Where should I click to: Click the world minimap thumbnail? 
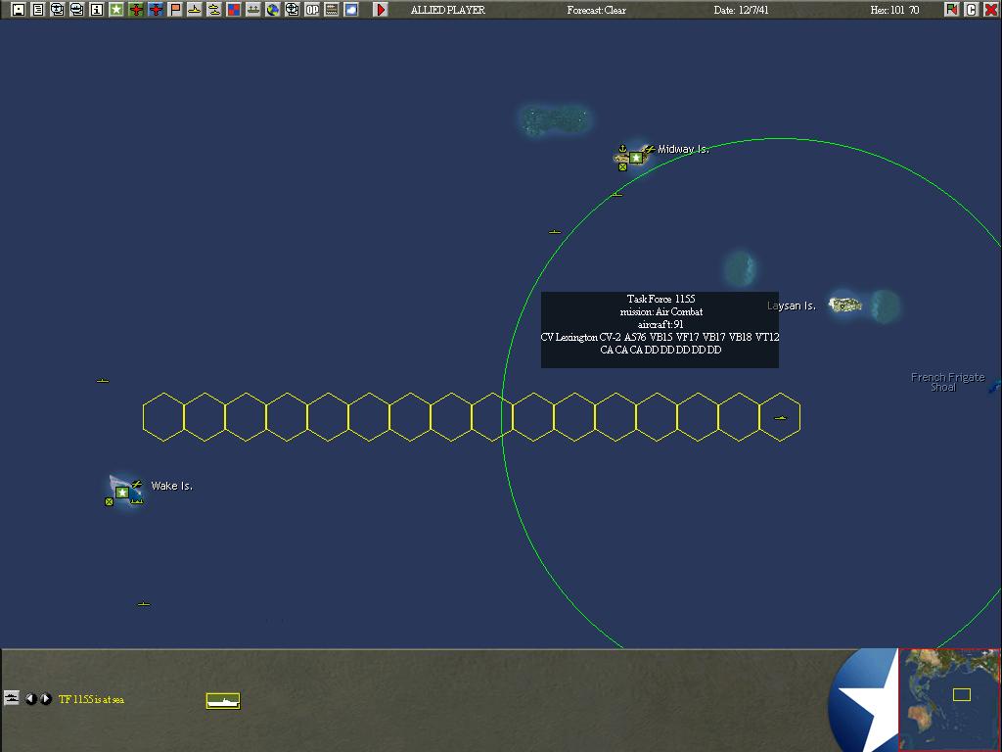(x=949, y=699)
